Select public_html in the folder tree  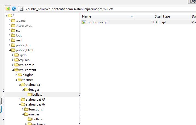pyautogui.click(x=25, y=50)
